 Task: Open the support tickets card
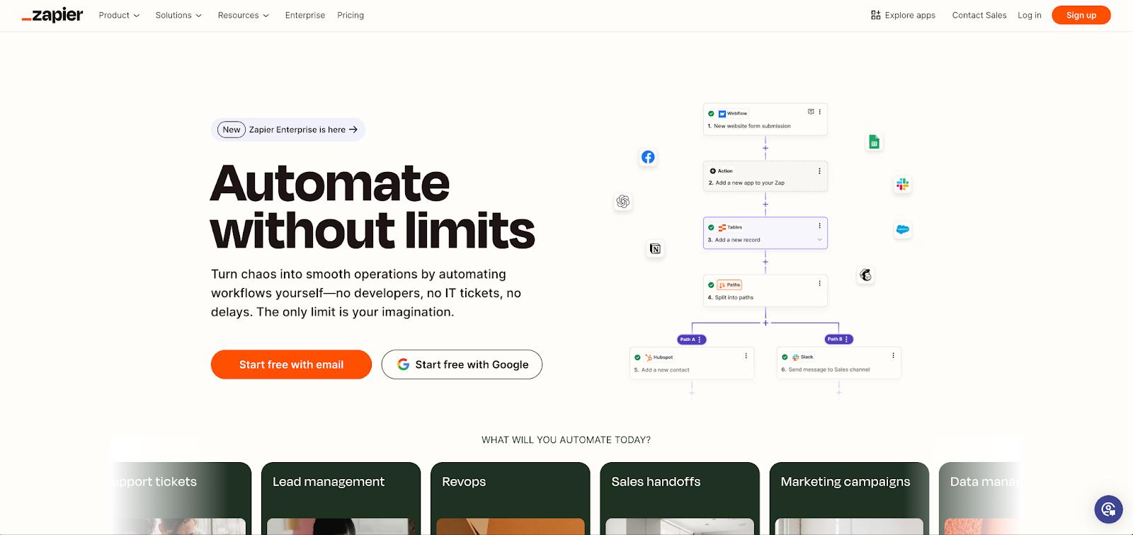(182, 498)
